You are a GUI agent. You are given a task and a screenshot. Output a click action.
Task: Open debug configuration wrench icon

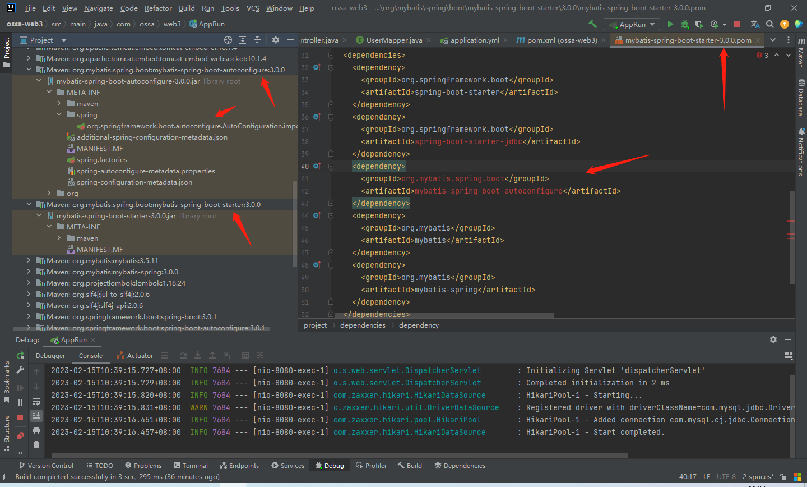click(20, 370)
